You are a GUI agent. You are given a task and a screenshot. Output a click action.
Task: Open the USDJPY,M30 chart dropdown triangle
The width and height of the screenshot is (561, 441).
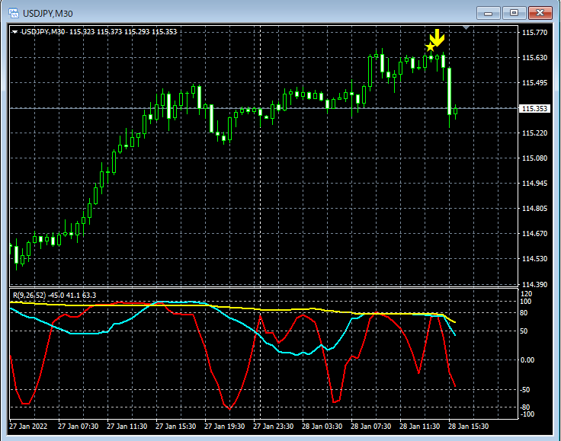pos(14,32)
